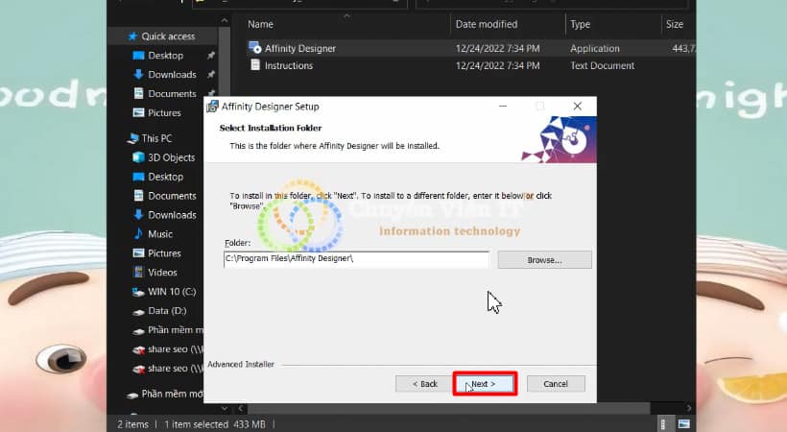Click the Videos folder icon in sidebar
The image size is (787, 432).
pos(138,273)
